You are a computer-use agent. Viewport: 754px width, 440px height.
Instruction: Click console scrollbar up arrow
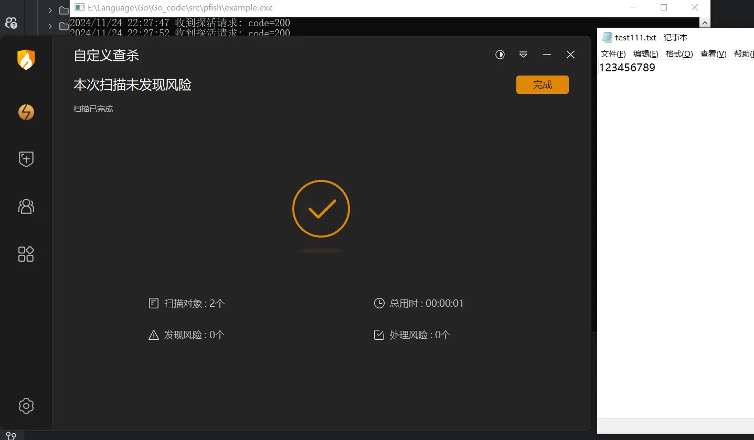coord(706,22)
